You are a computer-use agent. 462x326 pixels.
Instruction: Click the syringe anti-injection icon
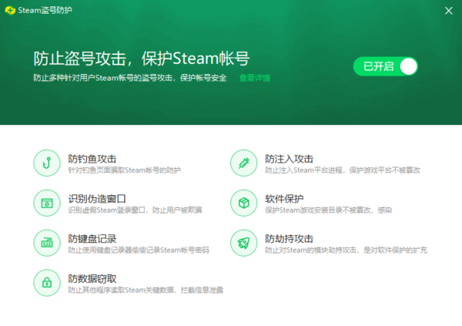pos(243,163)
